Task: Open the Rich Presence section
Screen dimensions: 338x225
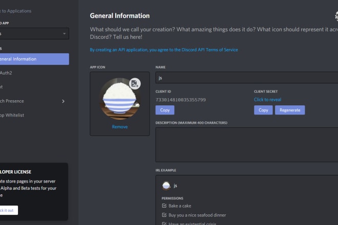Action: [12, 101]
